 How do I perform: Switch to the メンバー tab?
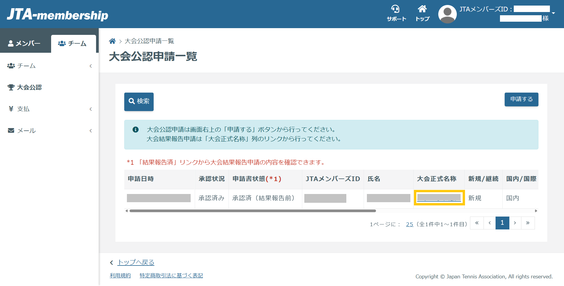[25, 43]
